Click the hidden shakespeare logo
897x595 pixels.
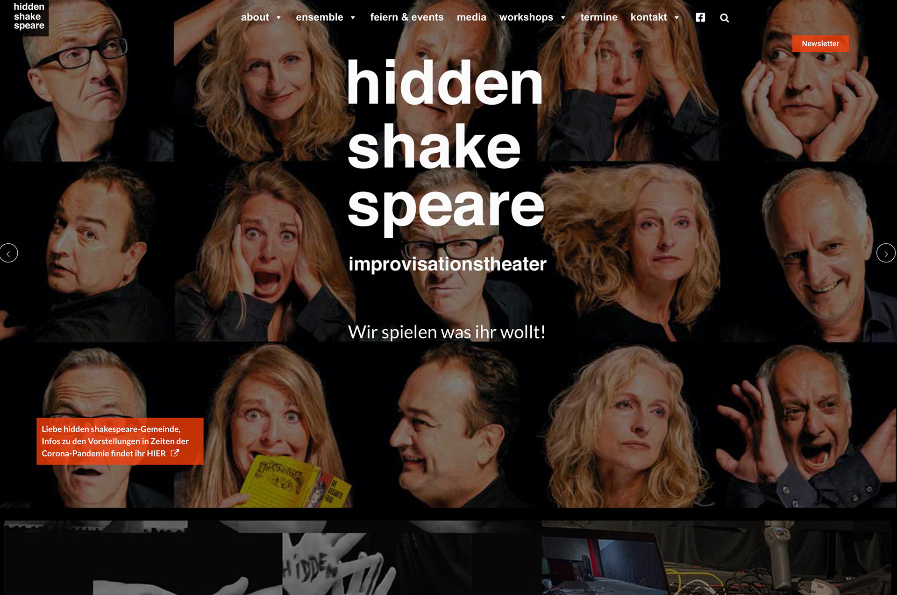[29, 16]
